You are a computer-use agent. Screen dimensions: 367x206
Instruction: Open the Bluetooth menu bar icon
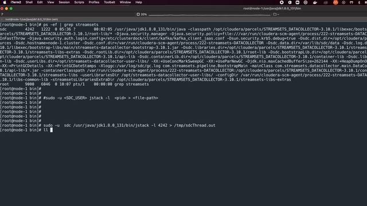(359, 2)
